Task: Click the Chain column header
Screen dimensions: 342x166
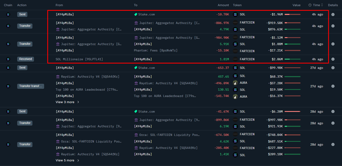Action: pos(8,5)
